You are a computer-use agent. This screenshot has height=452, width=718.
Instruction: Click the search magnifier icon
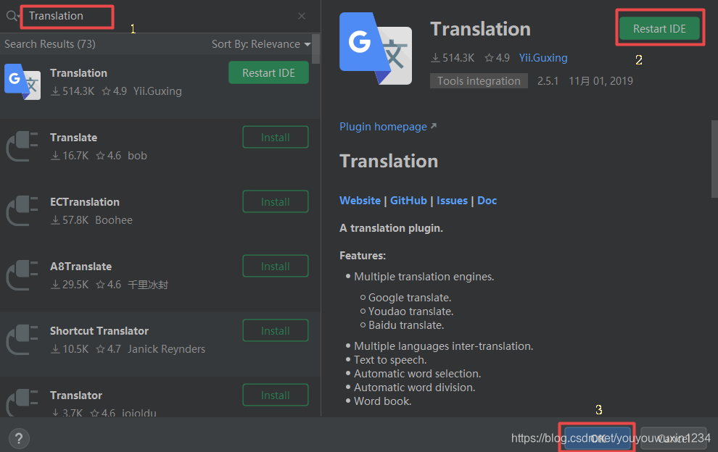coord(12,17)
